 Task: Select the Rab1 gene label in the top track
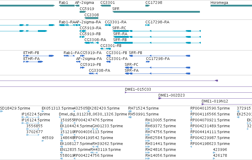(63, 3)
